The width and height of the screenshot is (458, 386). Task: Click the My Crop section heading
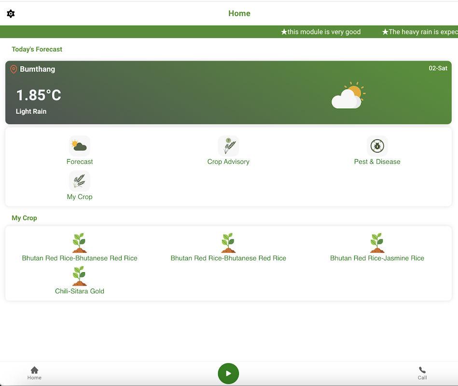click(x=24, y=218)
